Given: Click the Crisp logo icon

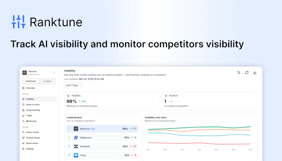Looking at the screenshot, I should 76,155.
